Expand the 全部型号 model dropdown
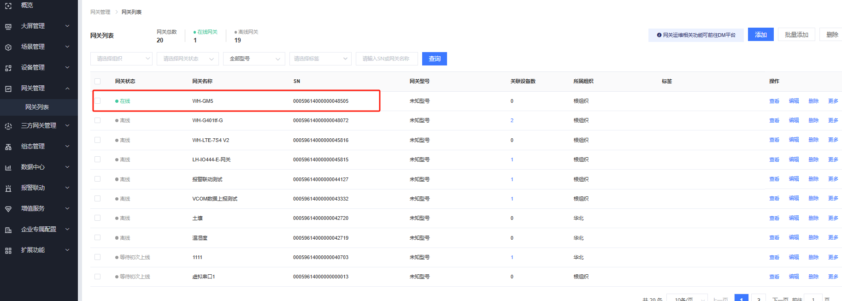This screenshot has height=301, width=842. pos(254,59)
